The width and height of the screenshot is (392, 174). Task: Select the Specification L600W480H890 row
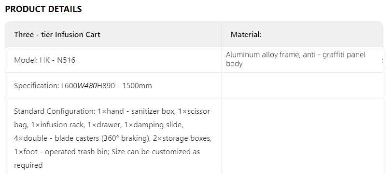(x=113, y=86)
